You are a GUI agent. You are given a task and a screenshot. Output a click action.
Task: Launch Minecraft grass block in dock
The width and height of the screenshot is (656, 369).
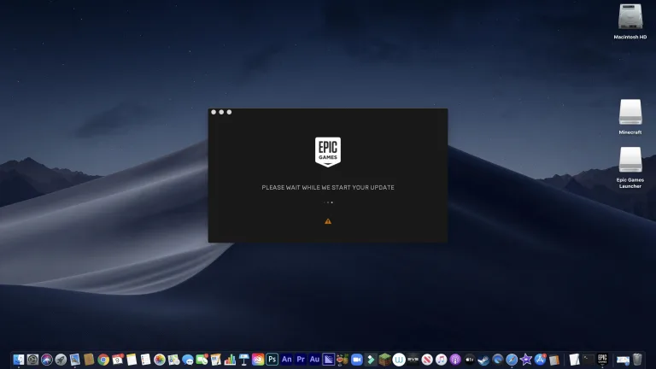point(384,360)
